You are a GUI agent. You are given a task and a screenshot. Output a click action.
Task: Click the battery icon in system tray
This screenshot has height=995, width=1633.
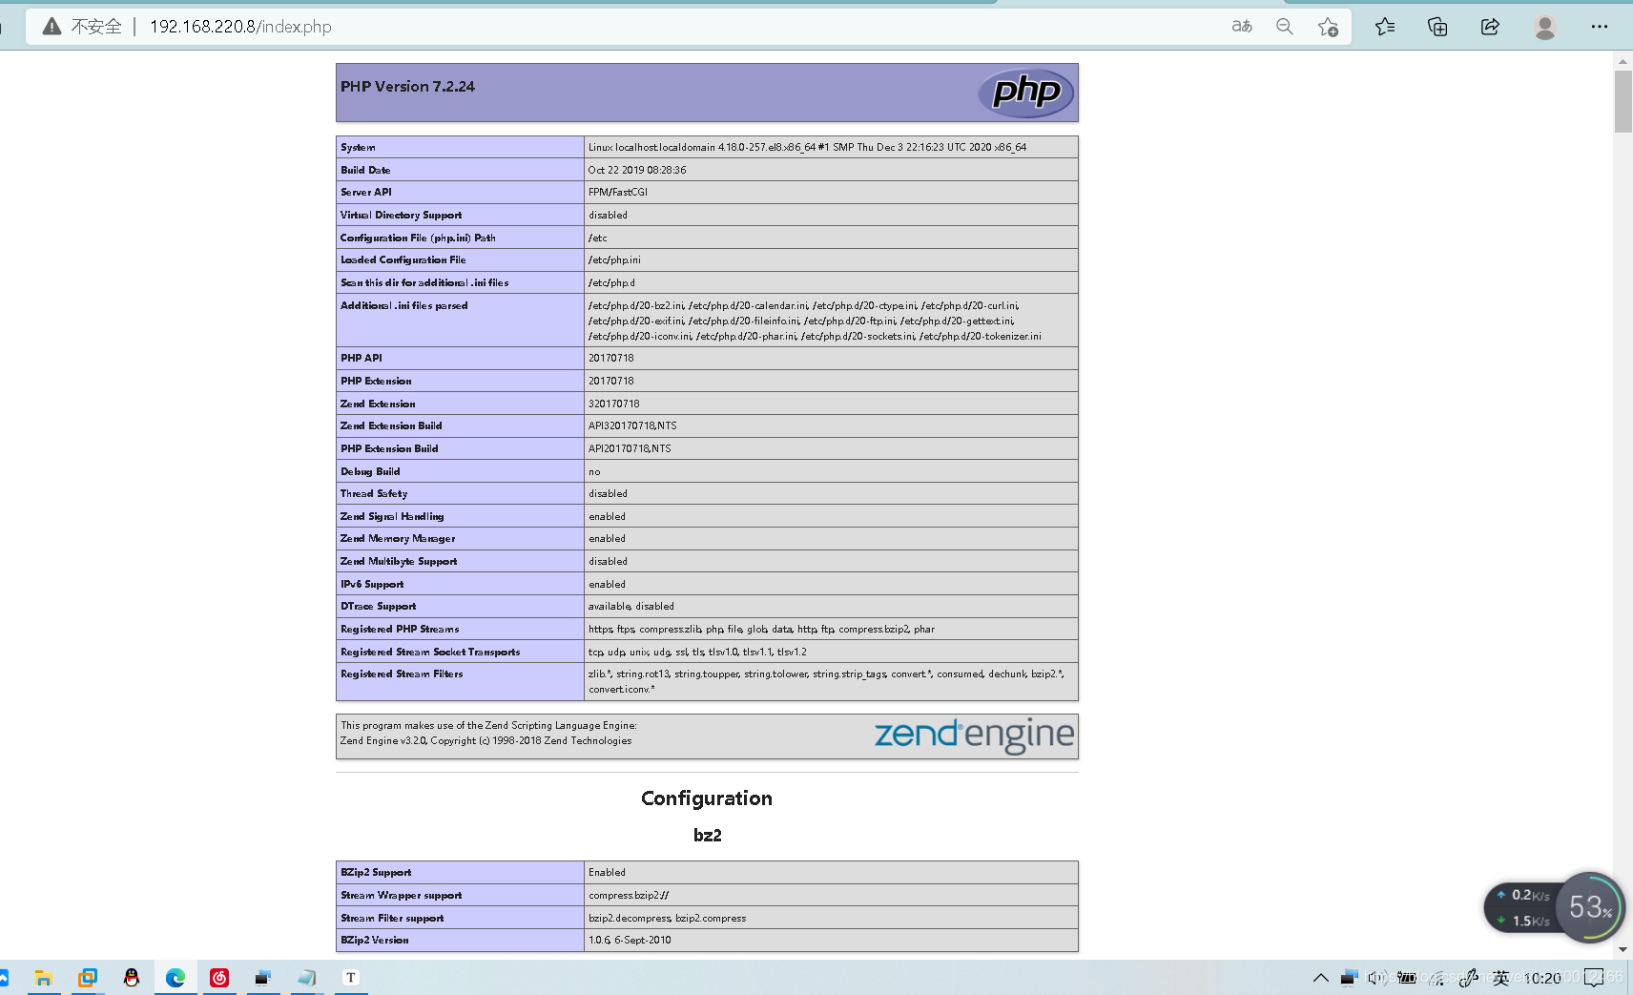coord(1407,978)
